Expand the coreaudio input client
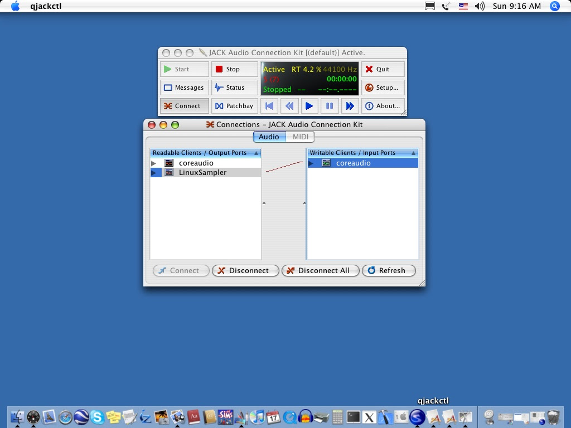The width and height of the screenshot is (571, 428). tap(311, 163)
